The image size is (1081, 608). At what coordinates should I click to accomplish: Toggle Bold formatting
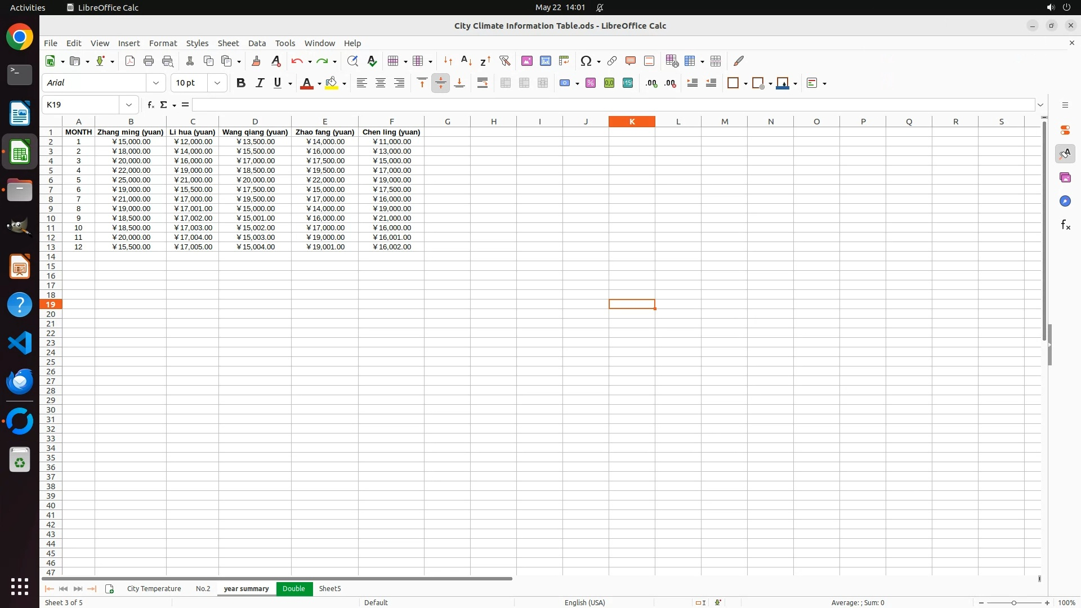(241, 83)
